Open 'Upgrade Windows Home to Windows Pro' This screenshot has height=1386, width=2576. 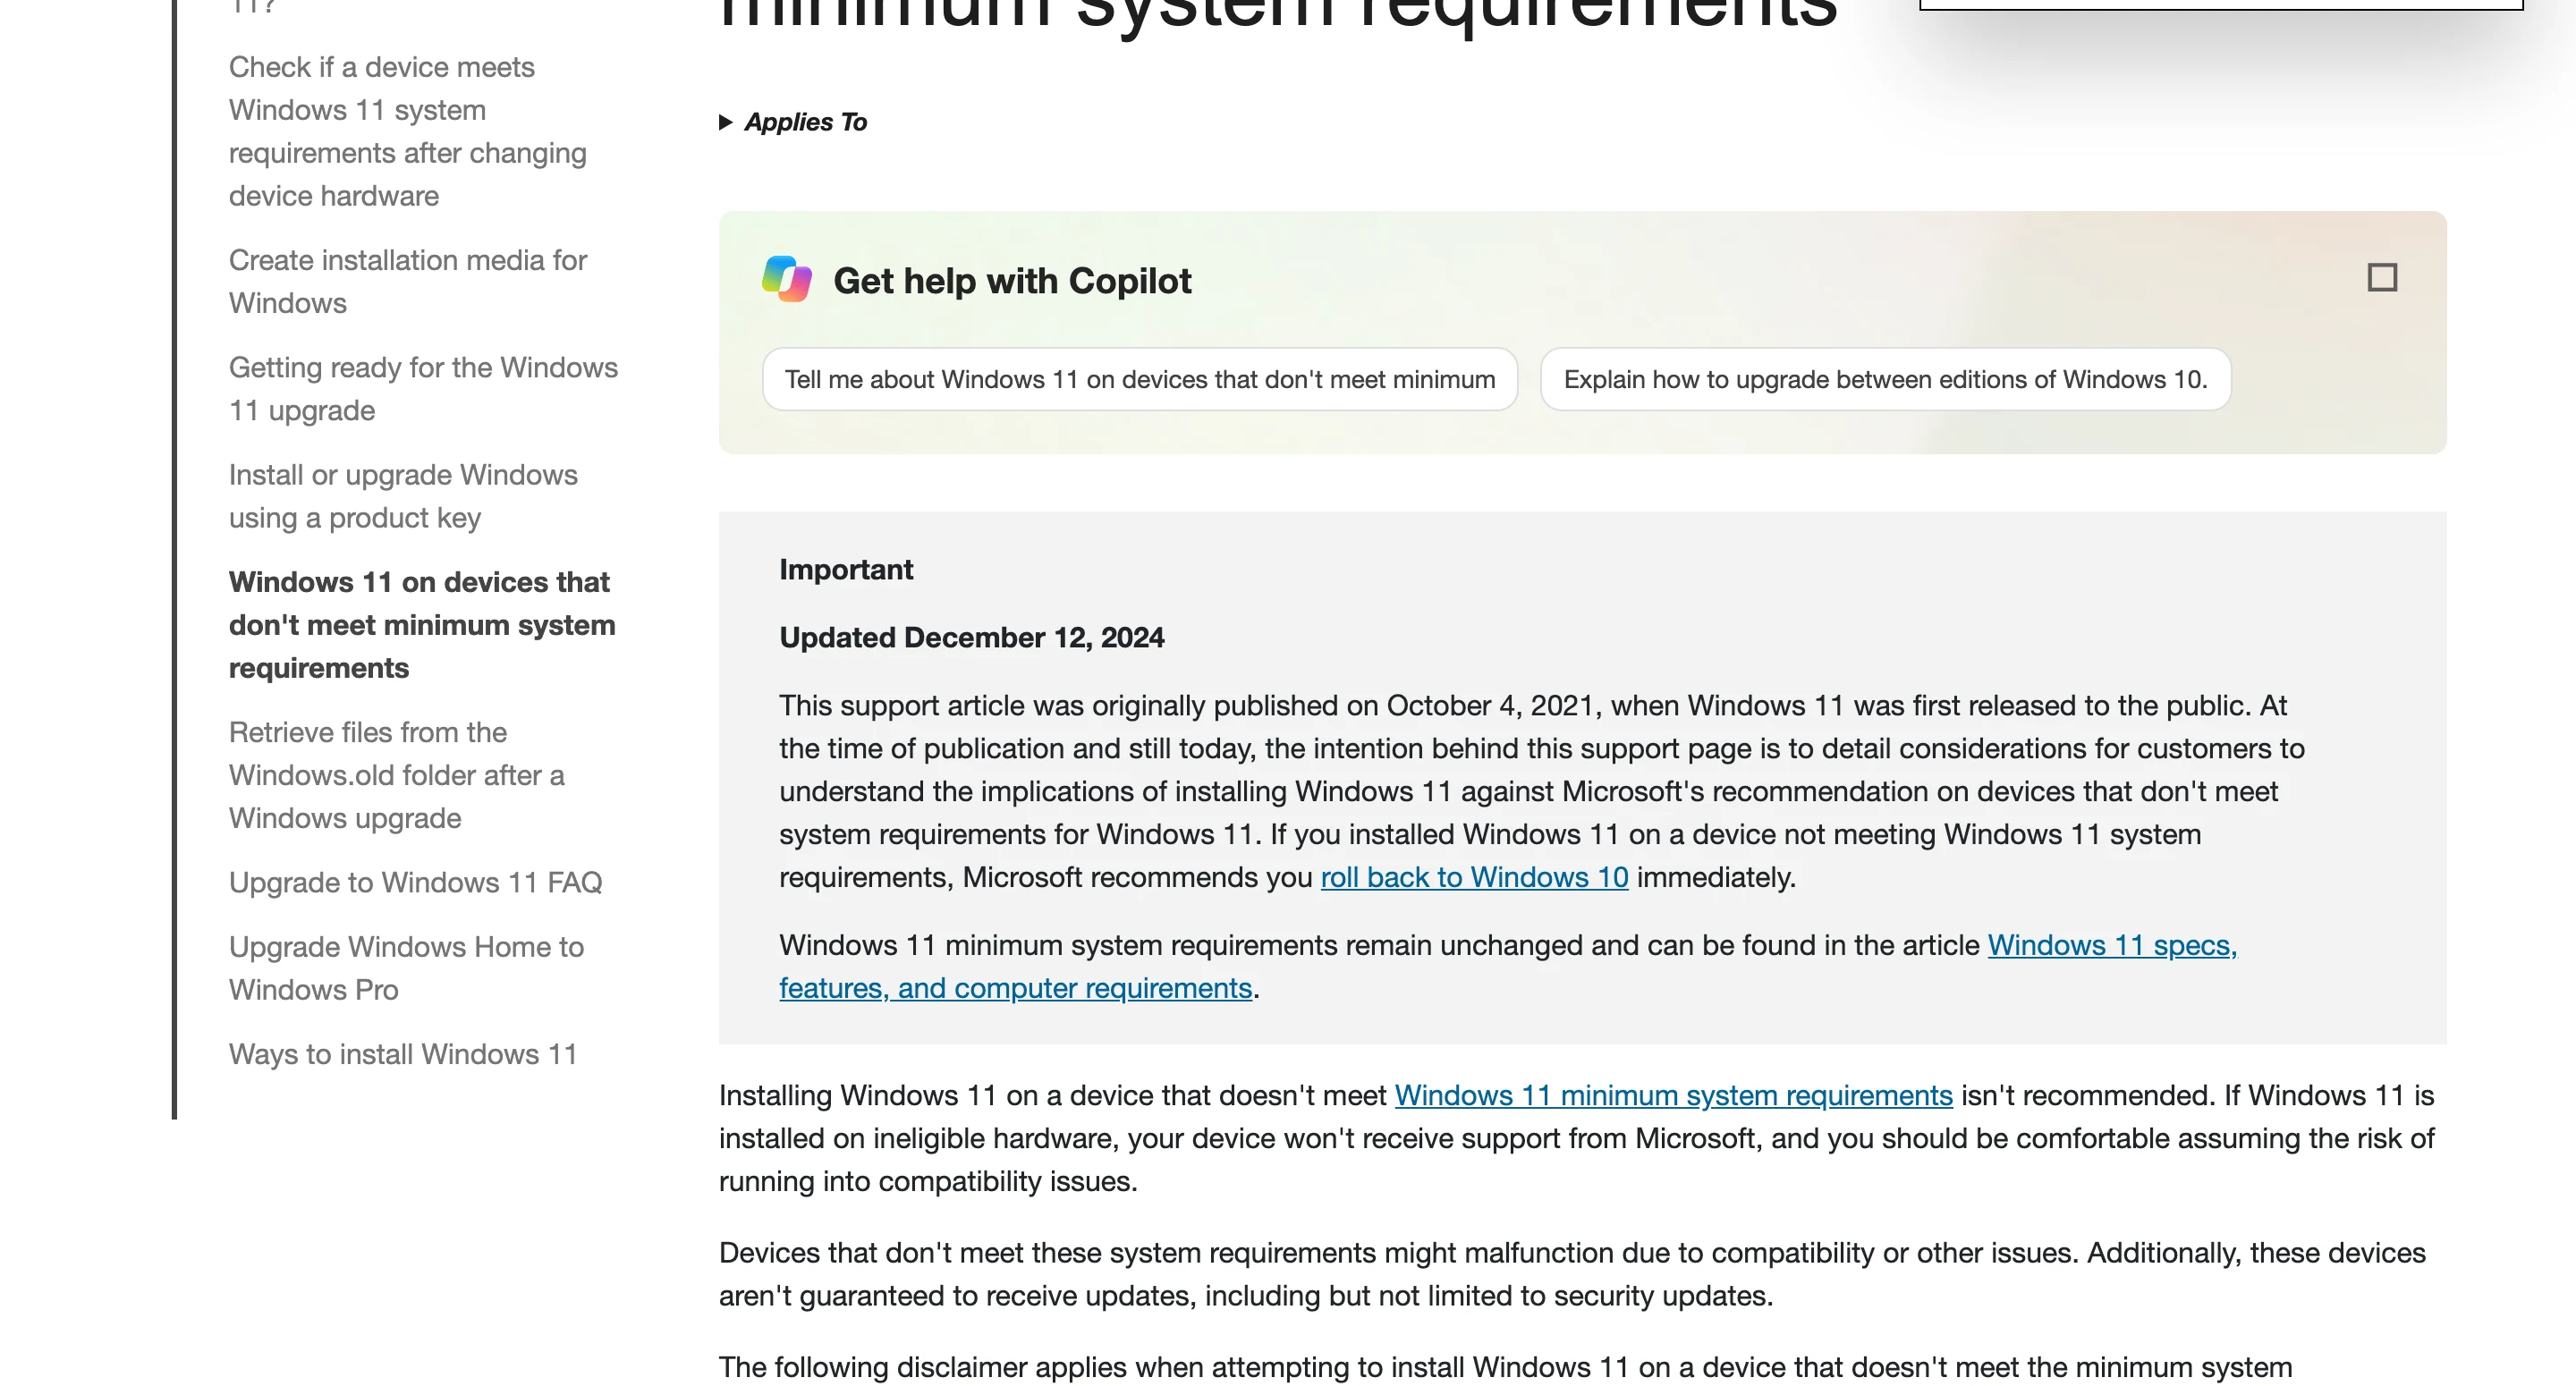406,968
